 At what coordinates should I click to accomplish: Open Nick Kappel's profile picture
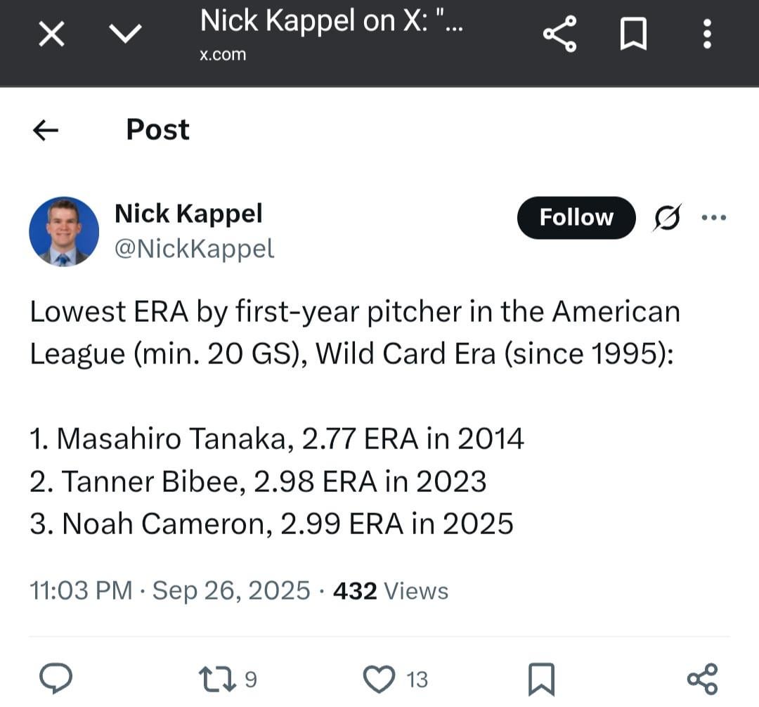[x=64, y=231]
